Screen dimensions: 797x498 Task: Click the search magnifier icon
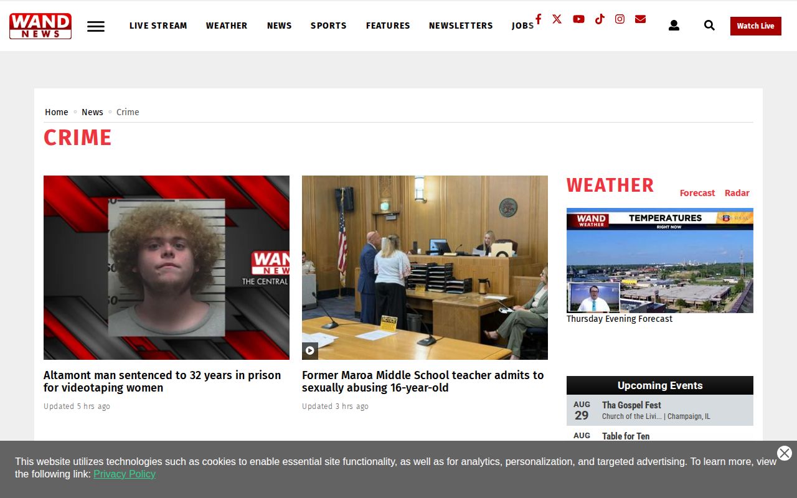tap(709, 26)
